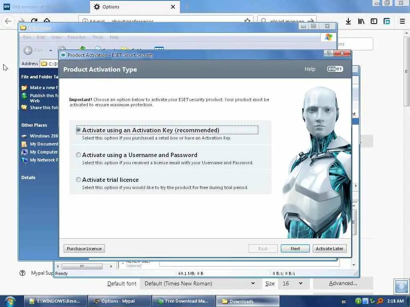Click the question mark help button in ESET title bar
Screen dimensions: 410x307
pos(329,53)
